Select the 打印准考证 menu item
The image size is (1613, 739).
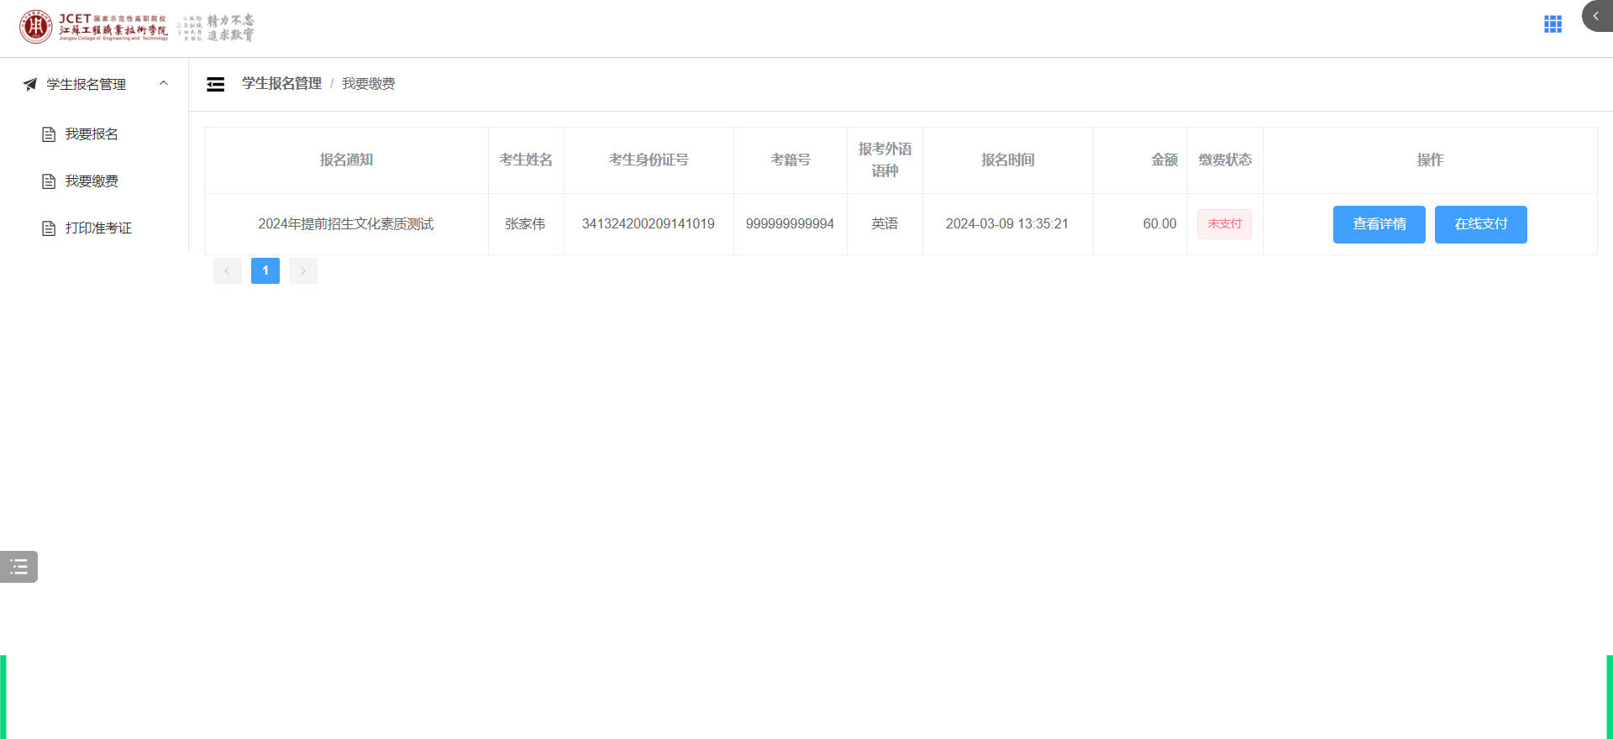point(98,228)
